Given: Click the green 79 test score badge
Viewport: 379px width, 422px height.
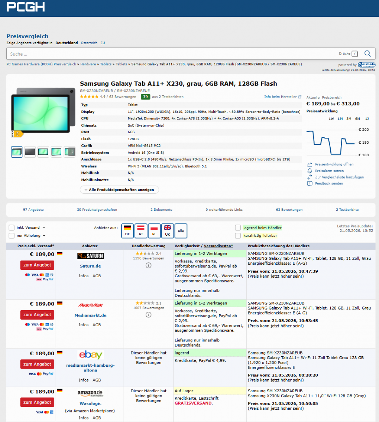Looking at the screenshot, I should [x=145, y=96].
